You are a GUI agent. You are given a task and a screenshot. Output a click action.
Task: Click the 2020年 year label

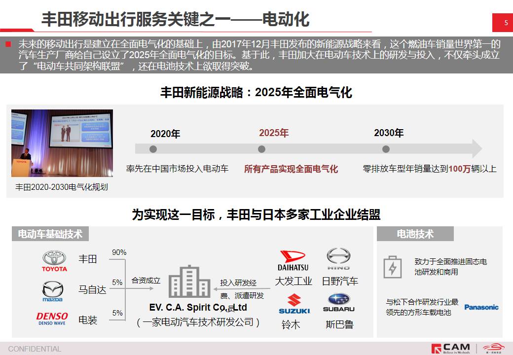165,134
